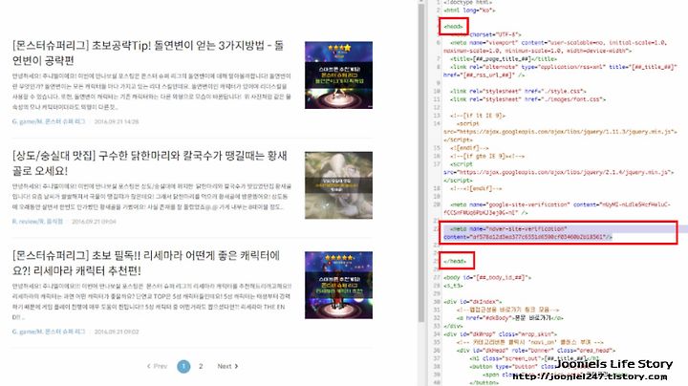Click the a href="#dkBody" code line
Screen dimensions: 688x386
pos(510,318)
